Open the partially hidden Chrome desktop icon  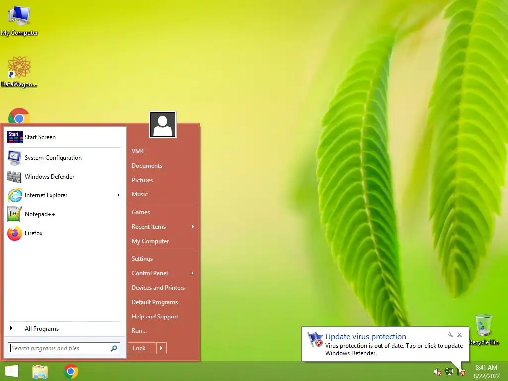[19, 116]
